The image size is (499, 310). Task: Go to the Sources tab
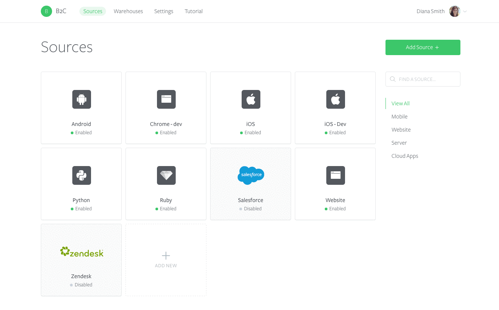[x=93, y=11]
